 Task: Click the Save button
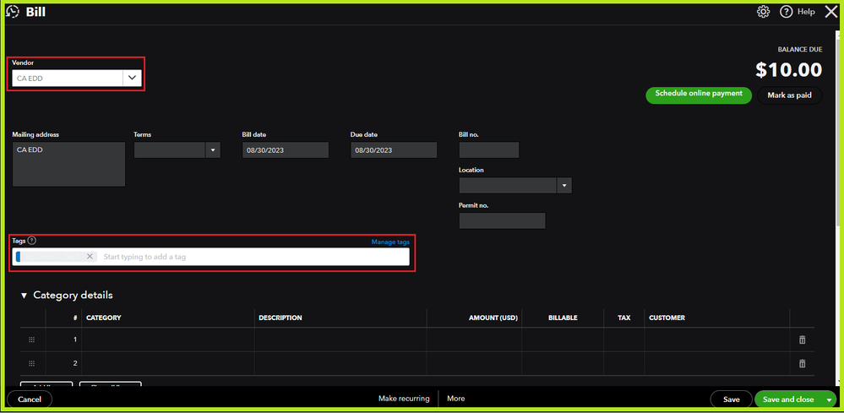click(731, 399)
